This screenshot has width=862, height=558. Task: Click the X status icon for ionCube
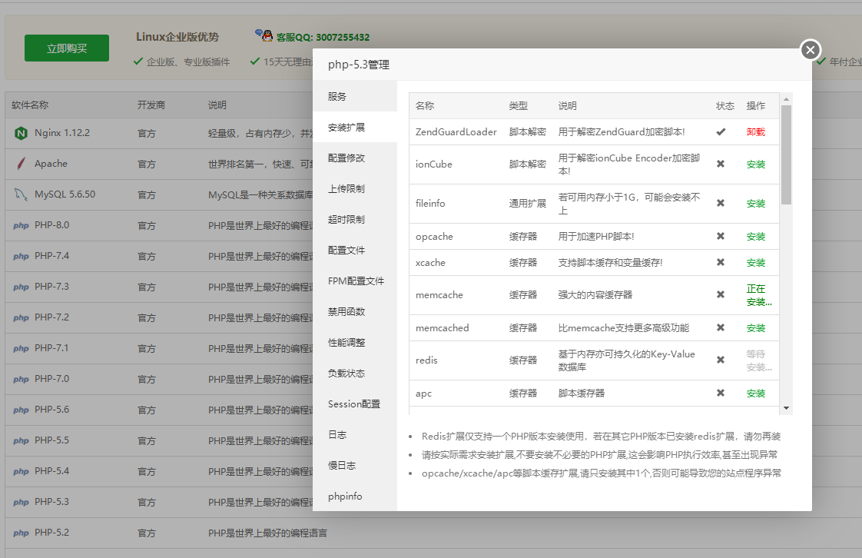click(720, 164)
